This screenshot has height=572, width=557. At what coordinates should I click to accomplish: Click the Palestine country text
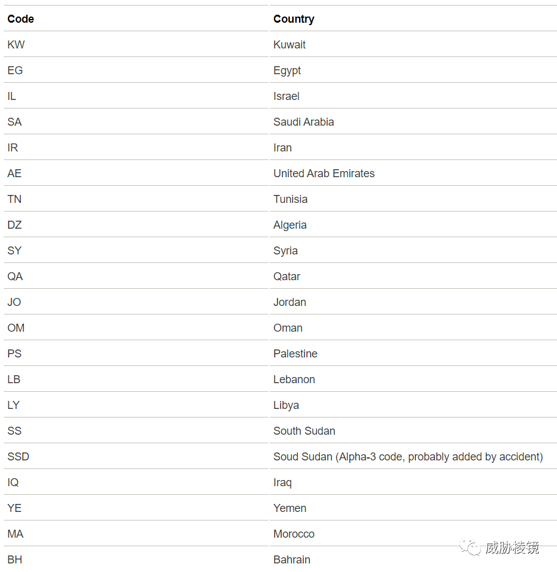click(295, 354)
